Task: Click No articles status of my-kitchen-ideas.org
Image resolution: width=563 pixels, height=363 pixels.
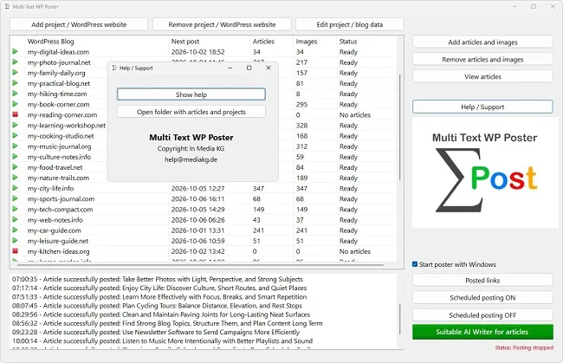Action: pos(355,251)
